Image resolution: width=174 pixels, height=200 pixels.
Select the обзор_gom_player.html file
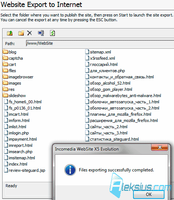(x=109, y=89)
